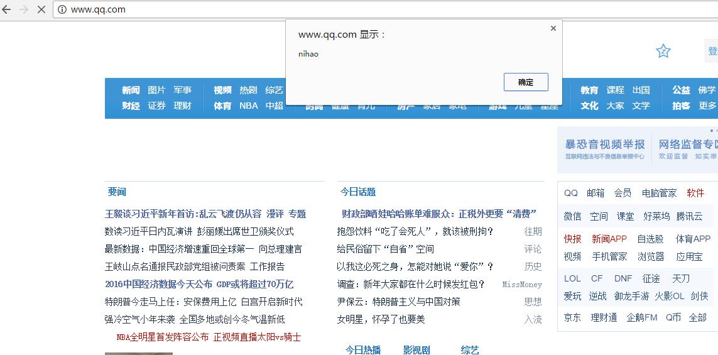Stop loading with the X icon
The image size is (718, 355).
coord(41,9)
